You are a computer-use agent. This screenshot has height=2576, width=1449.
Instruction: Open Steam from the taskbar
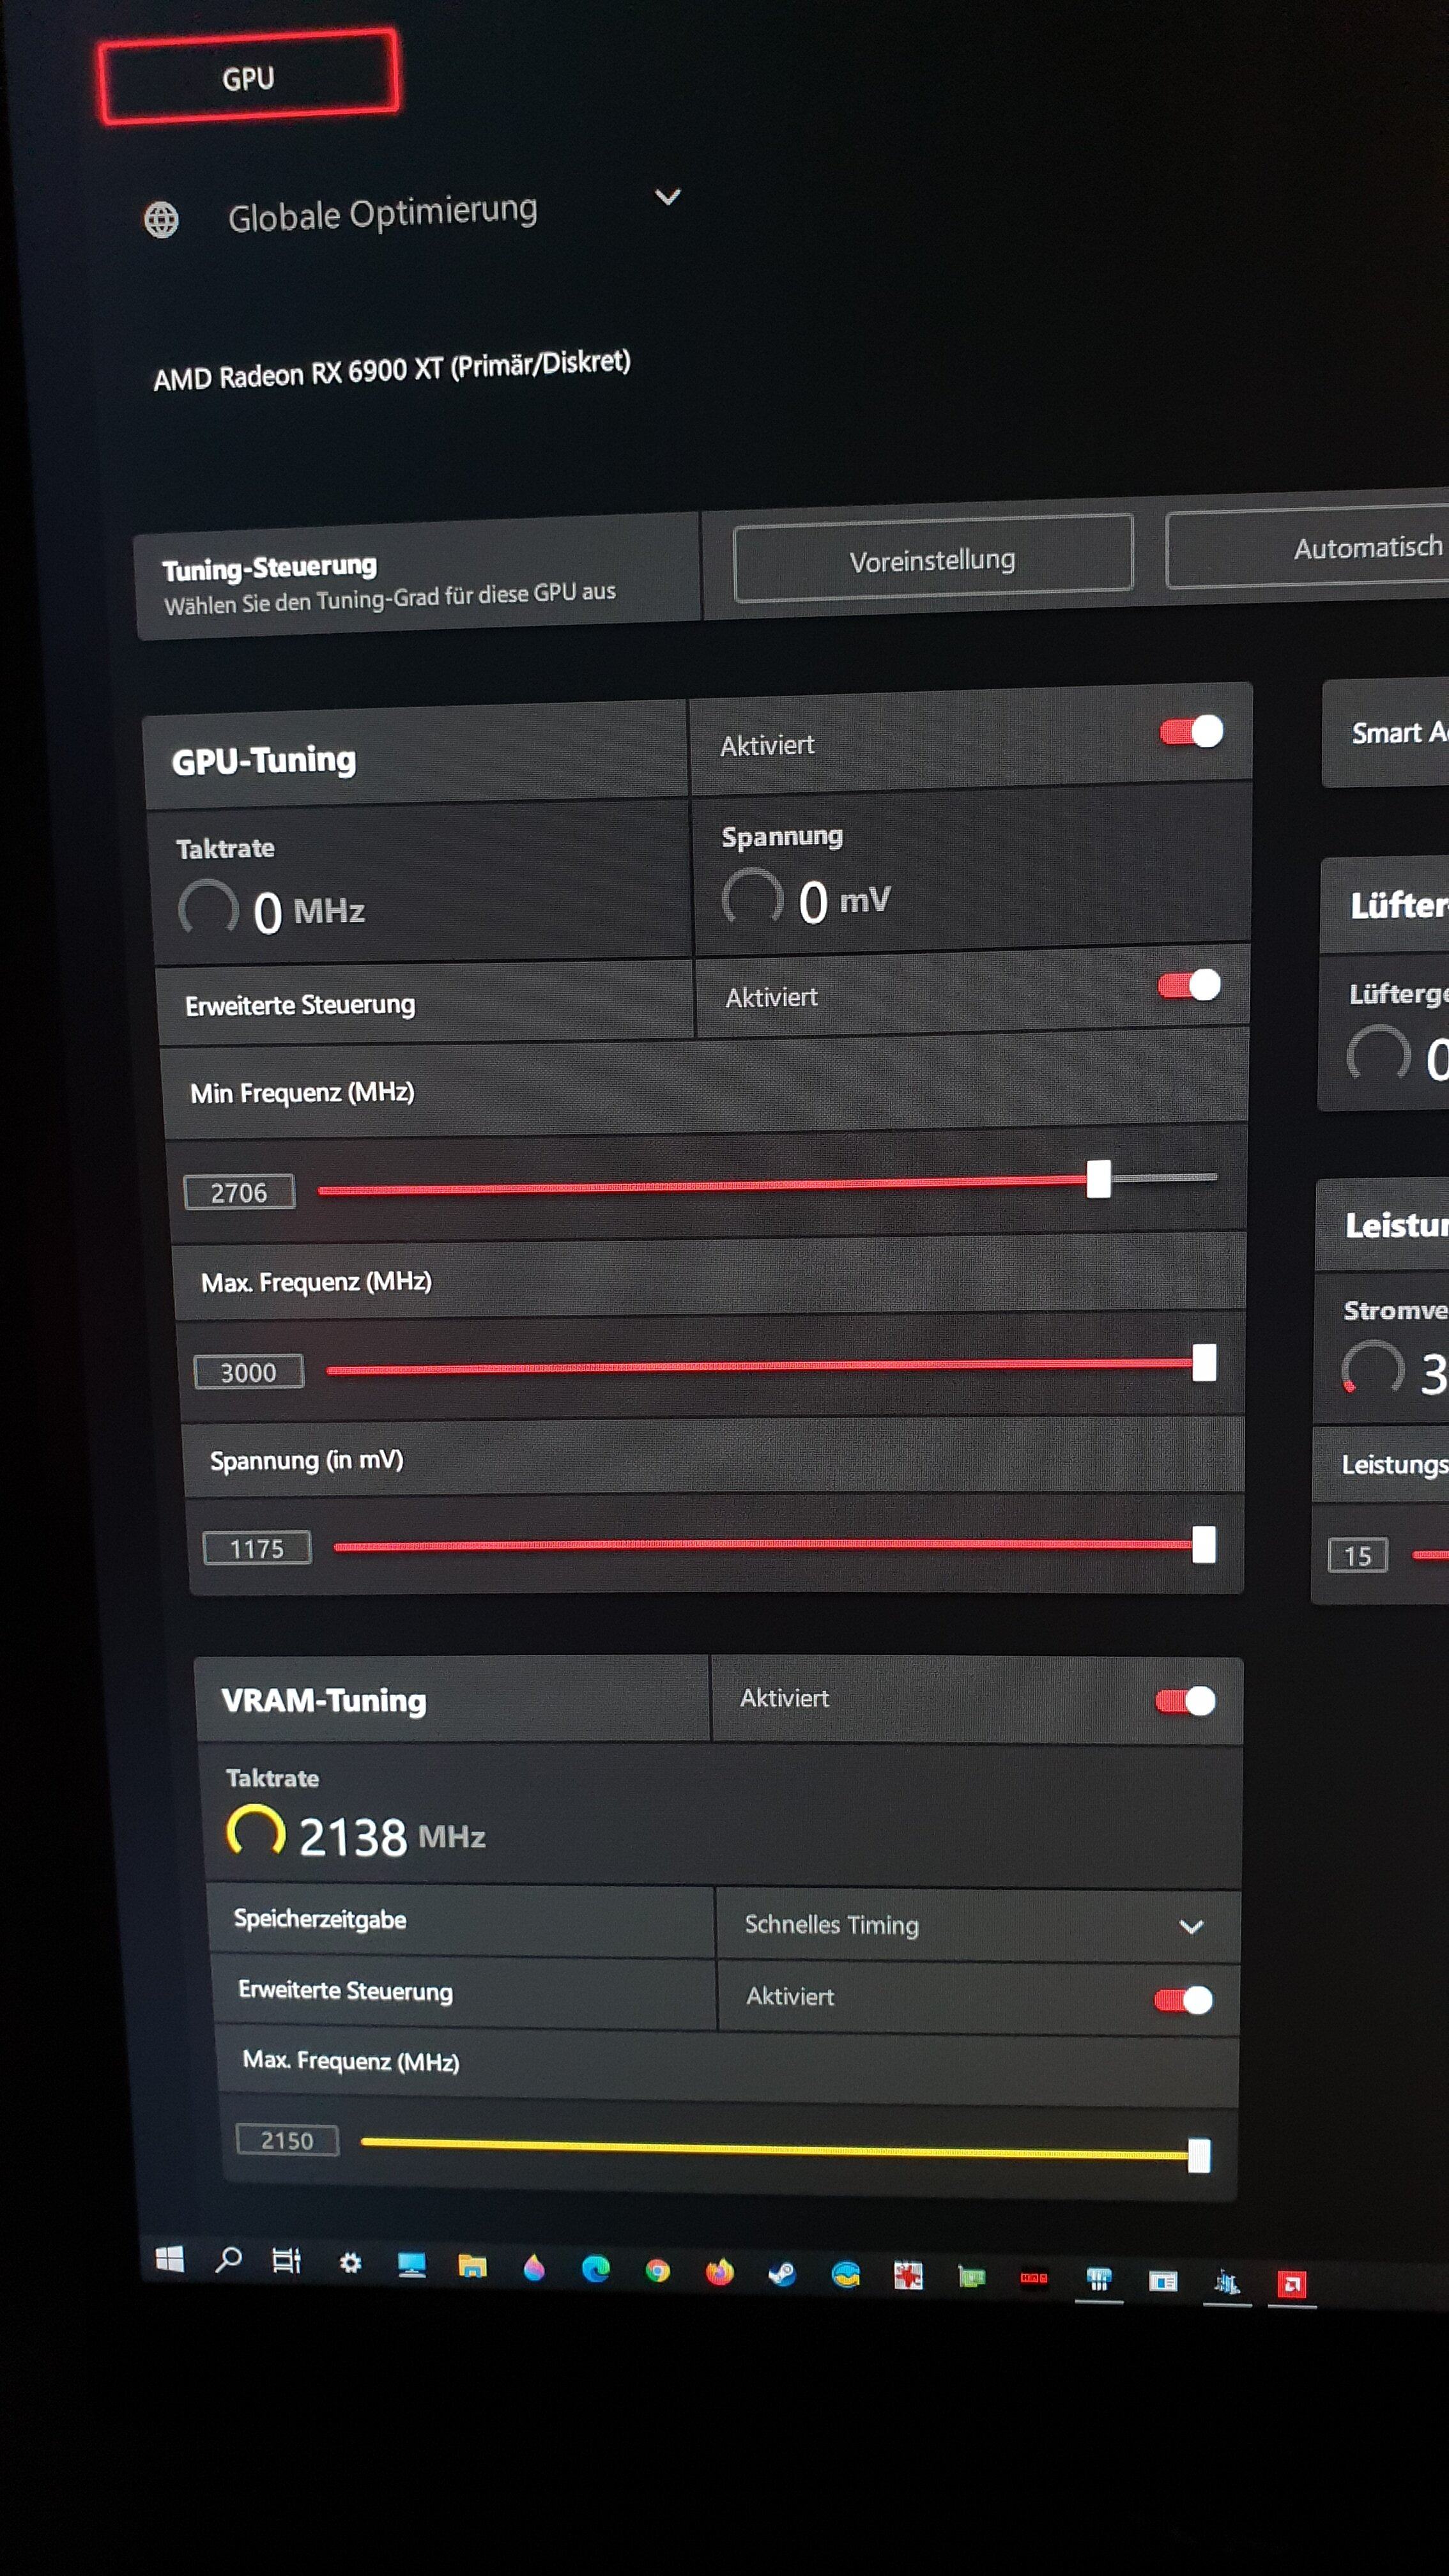click(782, 2273)
